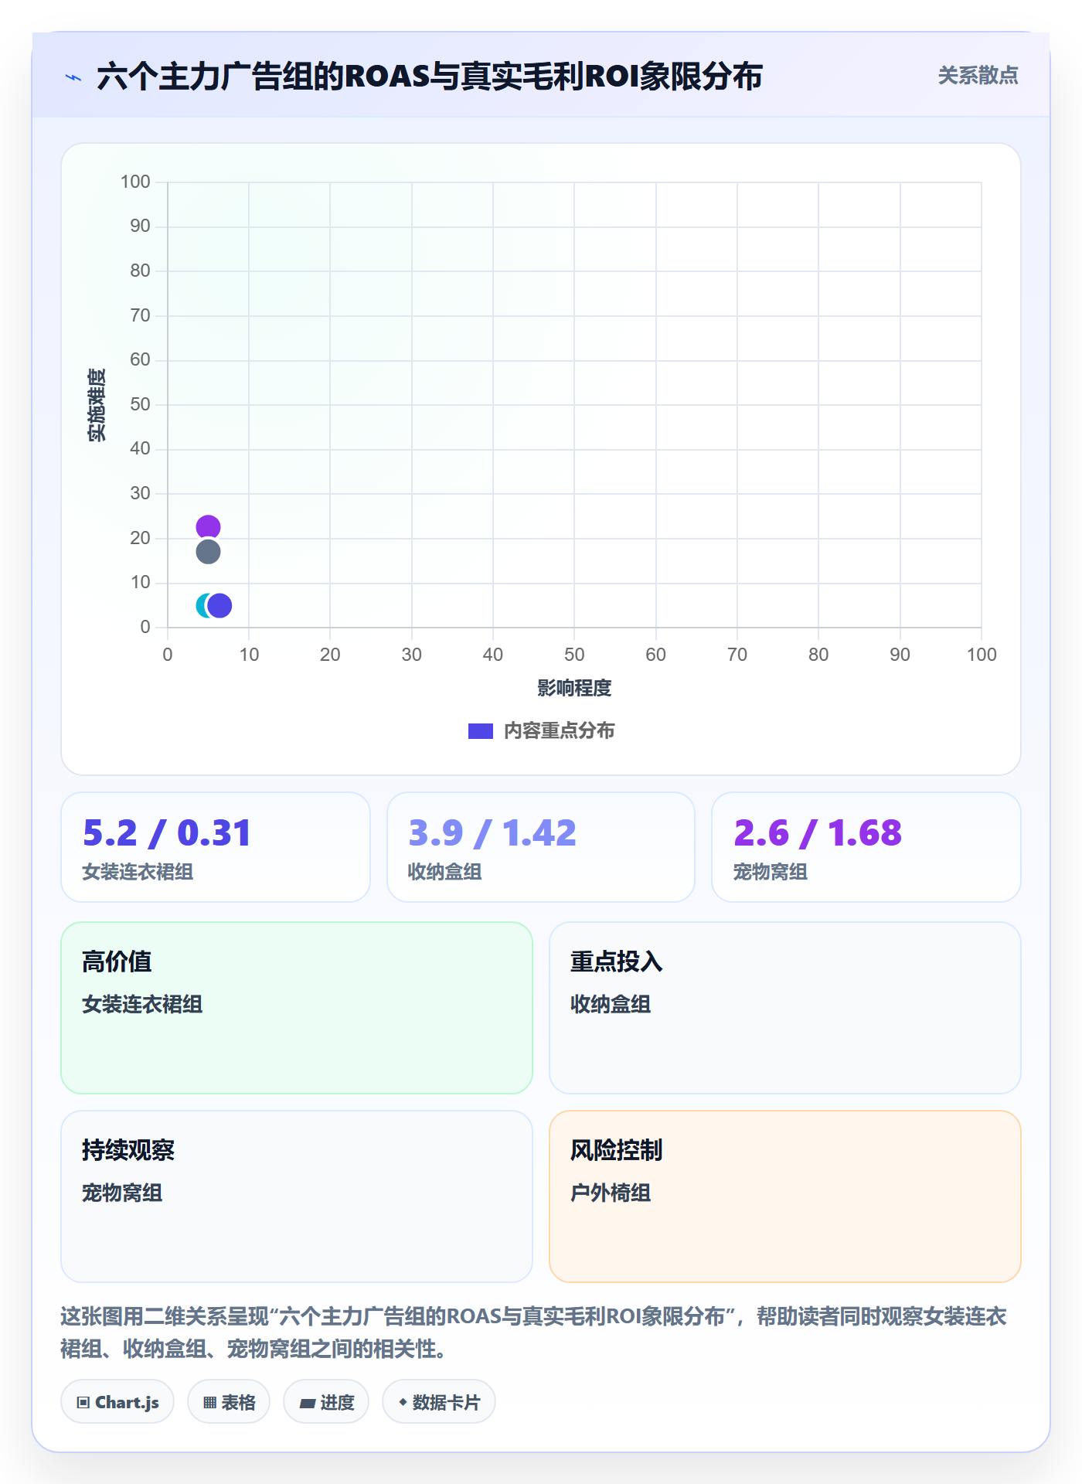The image size is (1082, 1484).
Task: Click the purple scatter point near 22
Action: (208, 527)
